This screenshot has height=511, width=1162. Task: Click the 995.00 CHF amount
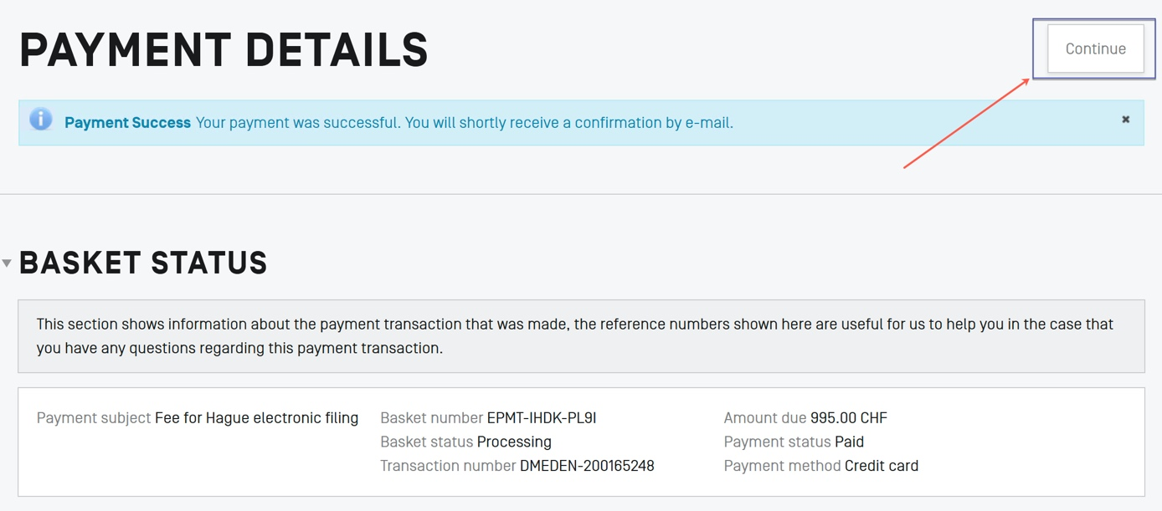point(848,418)
